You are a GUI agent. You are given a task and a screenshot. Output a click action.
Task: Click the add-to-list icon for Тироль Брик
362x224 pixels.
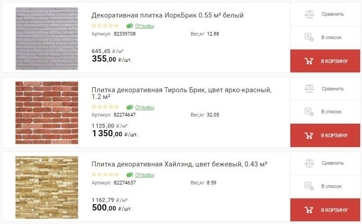point(309,112)
